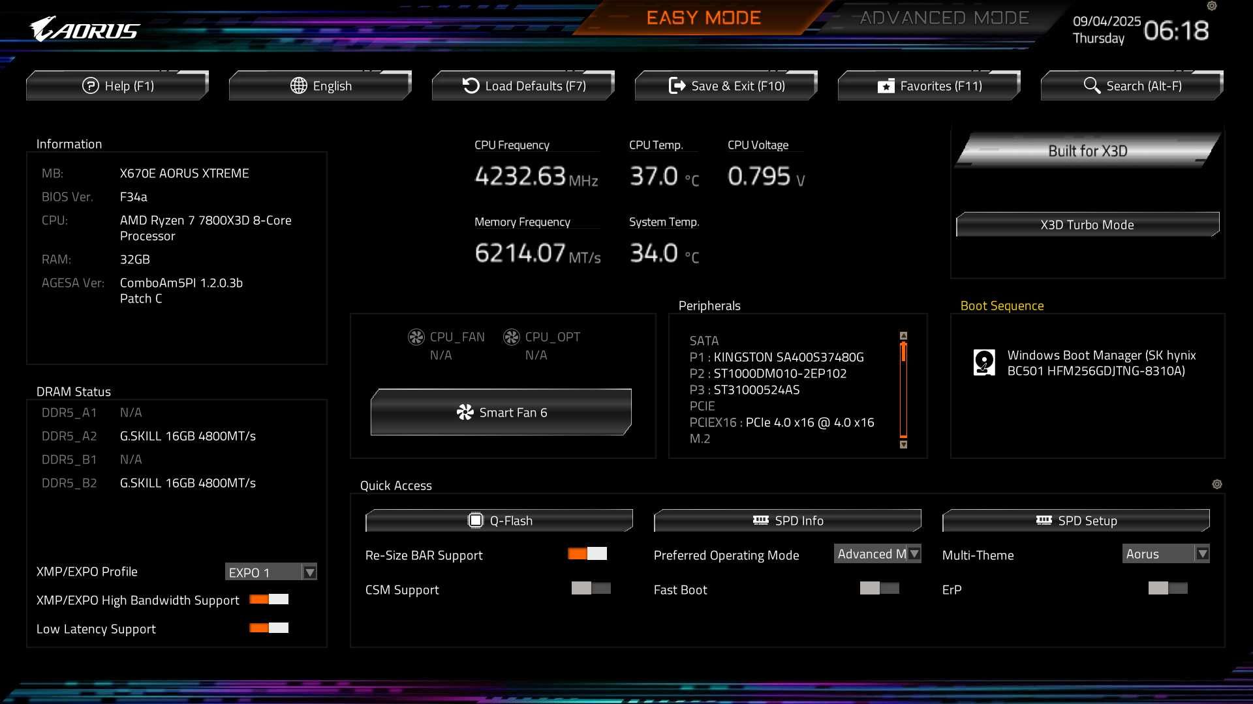Switch to Easy Mode tab
The image size is (1253, 704).
click(x=704, y=18)
